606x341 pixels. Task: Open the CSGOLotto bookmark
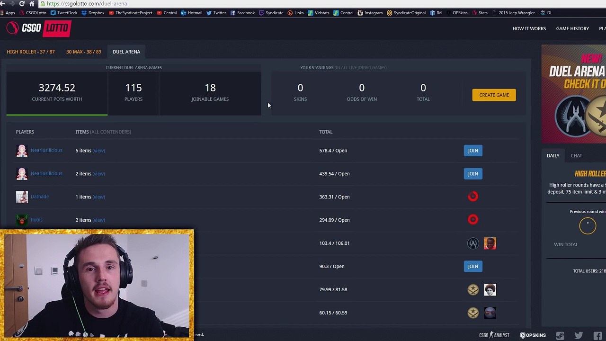coord(33,13)
